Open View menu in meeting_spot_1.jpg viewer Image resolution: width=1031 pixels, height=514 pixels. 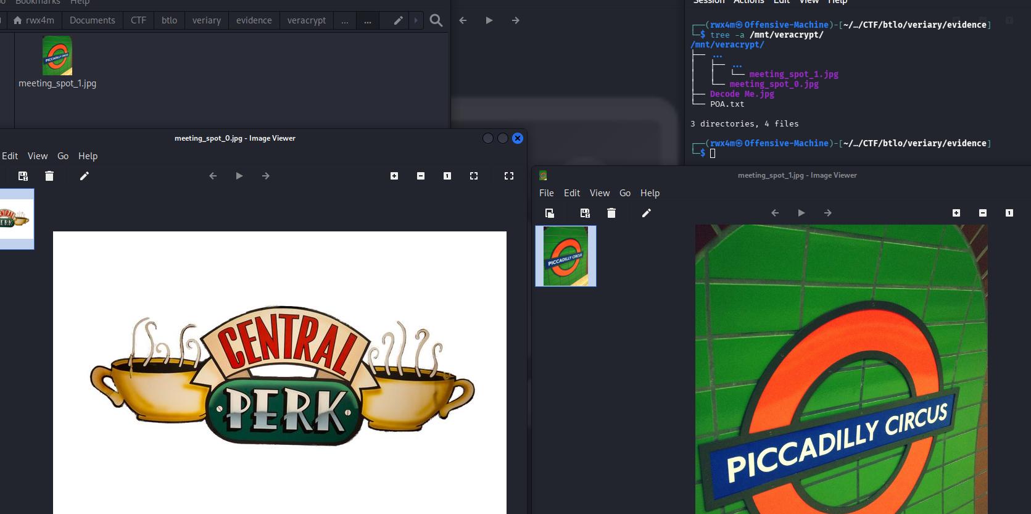[x=600, y=193]
